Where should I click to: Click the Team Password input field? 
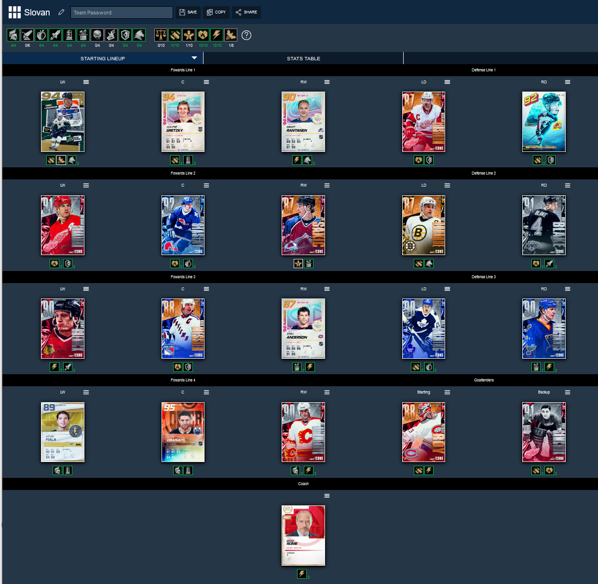point(122,13)
